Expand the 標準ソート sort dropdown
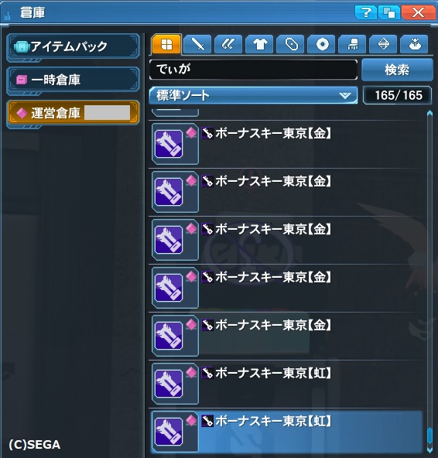 [x=253, y=95]
